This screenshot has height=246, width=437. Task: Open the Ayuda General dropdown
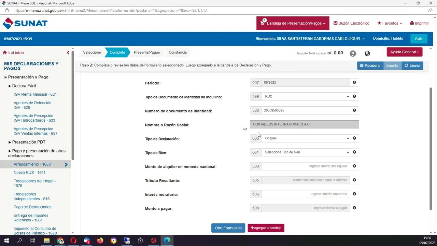click(x=405, y=52)
